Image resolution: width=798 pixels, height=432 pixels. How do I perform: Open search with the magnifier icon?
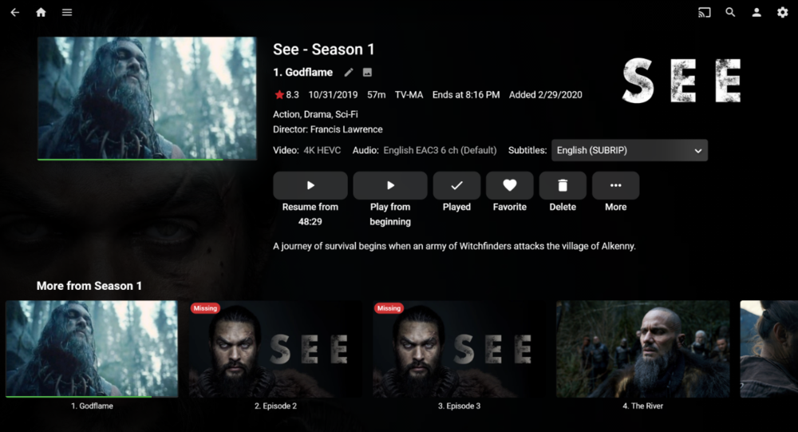(x=730, y=12)
